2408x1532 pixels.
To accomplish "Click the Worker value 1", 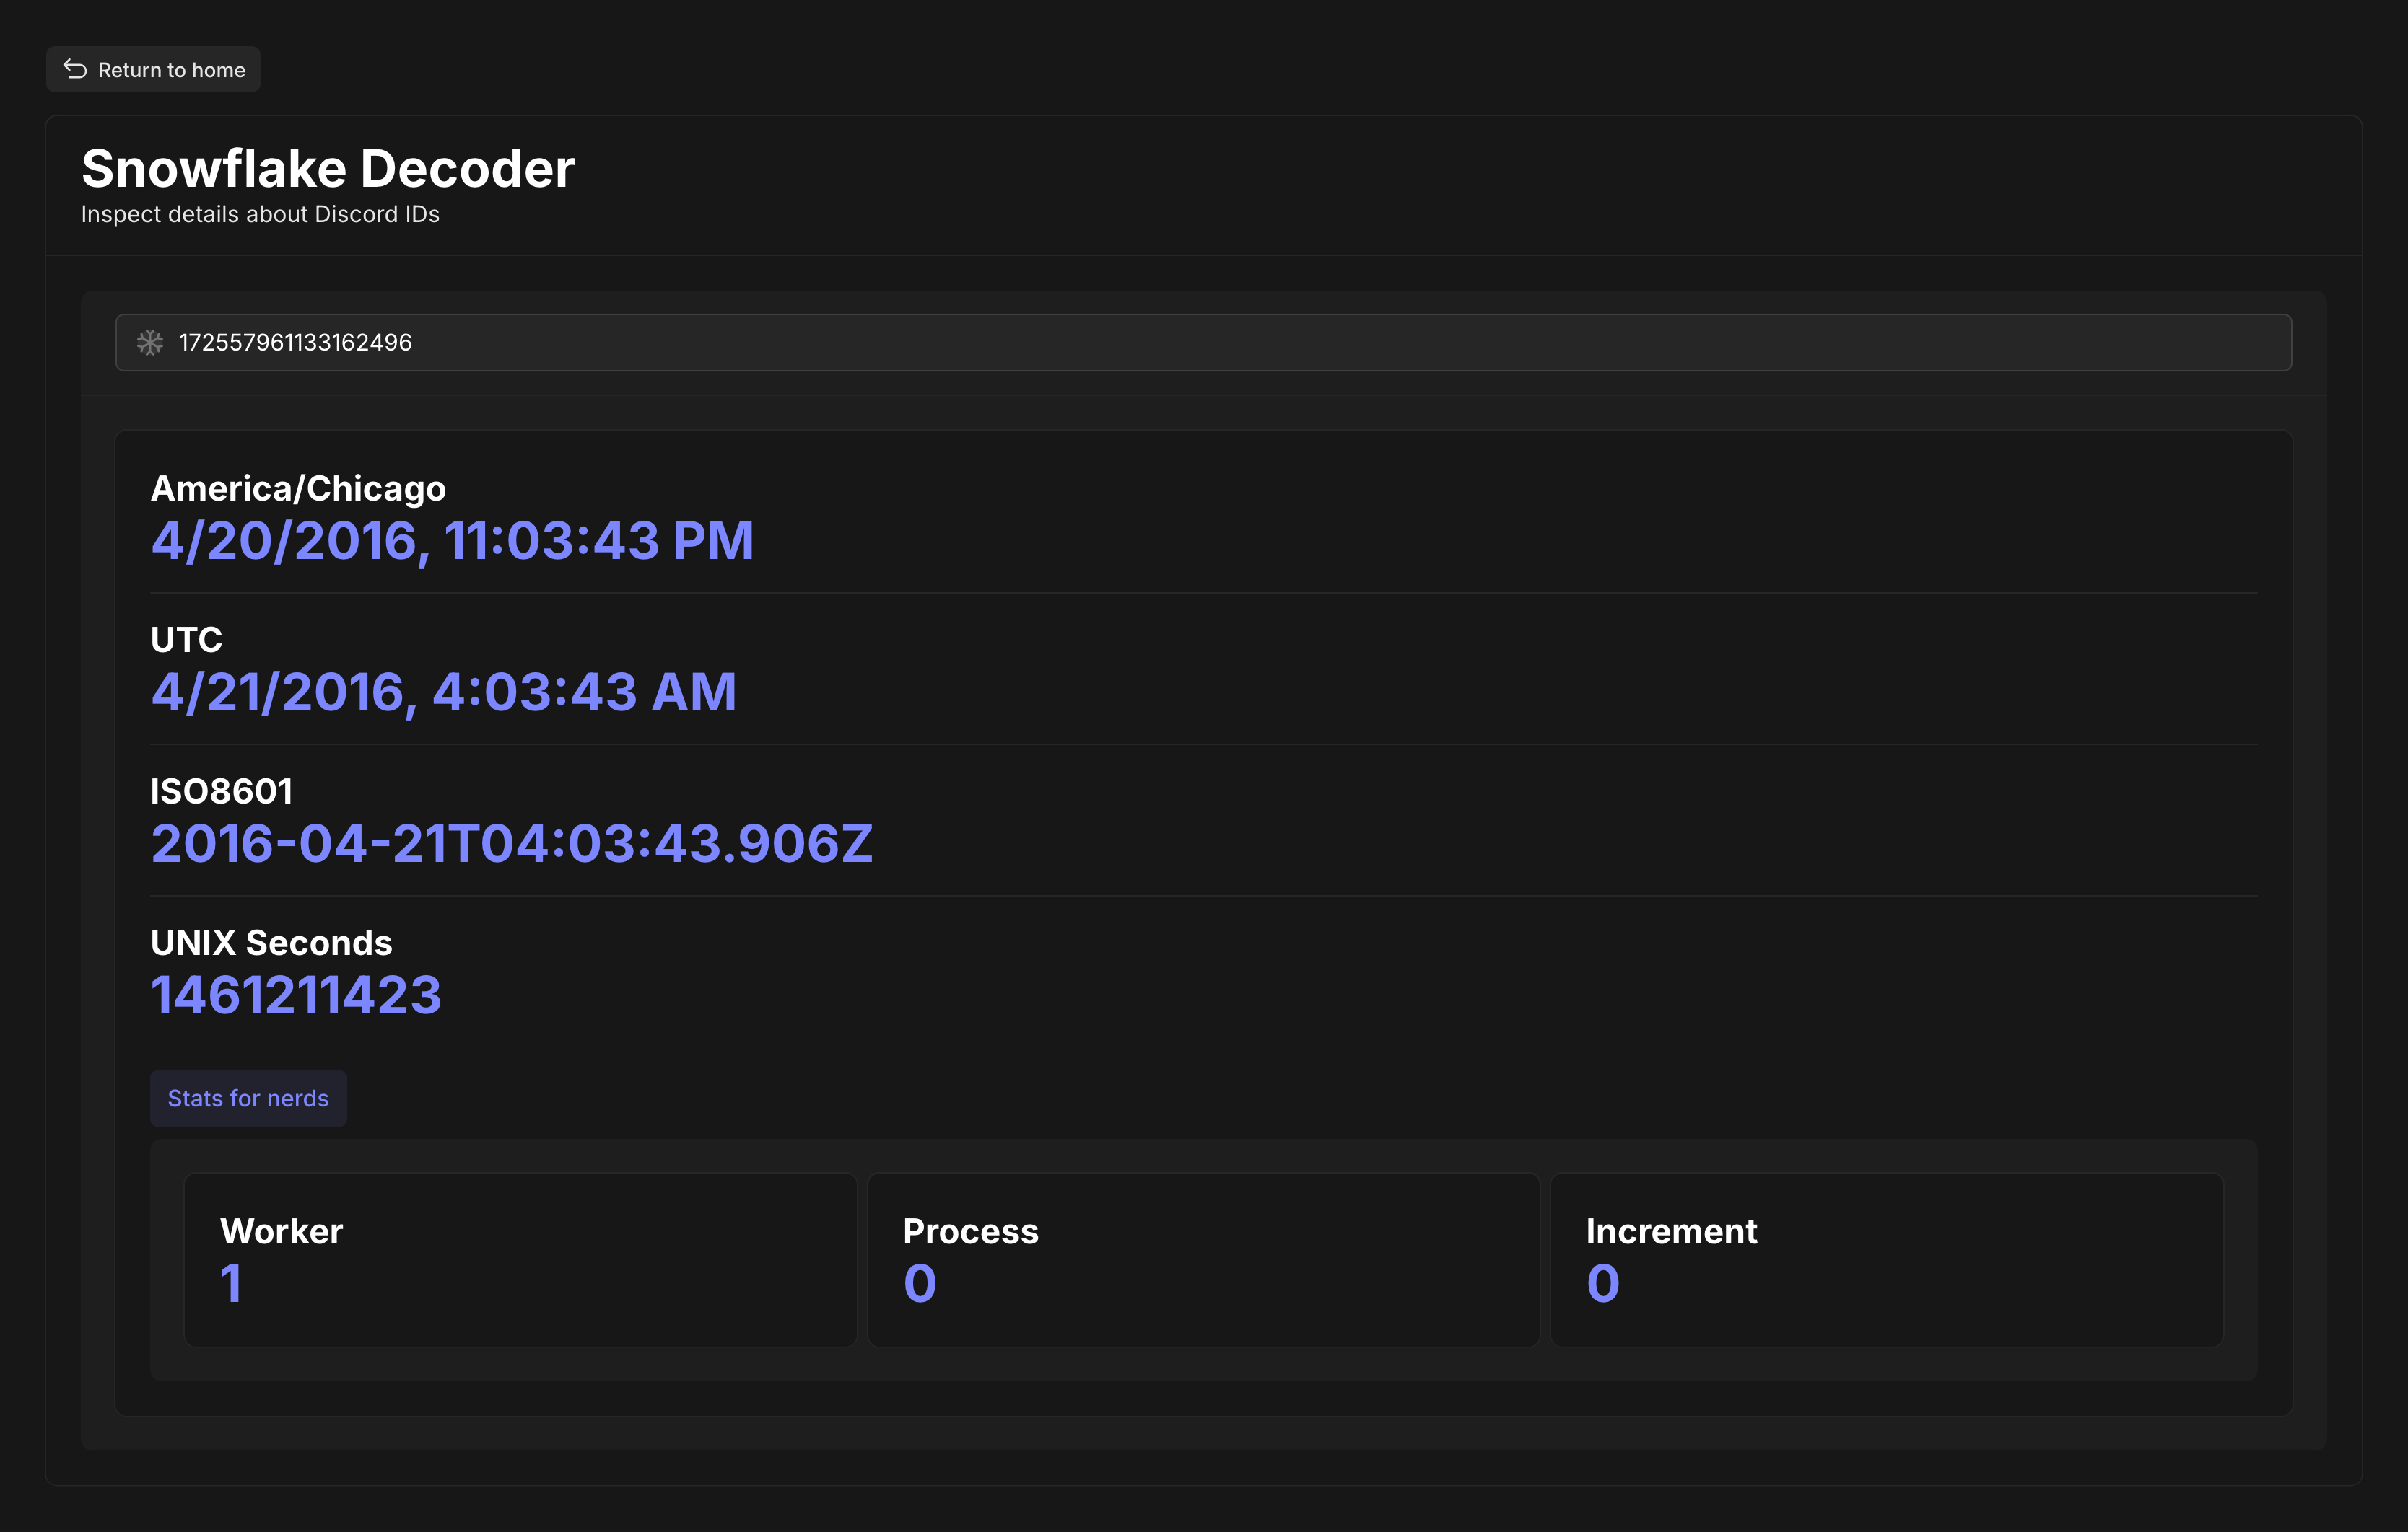I will pyautogui.click(x=231, y=1283).
